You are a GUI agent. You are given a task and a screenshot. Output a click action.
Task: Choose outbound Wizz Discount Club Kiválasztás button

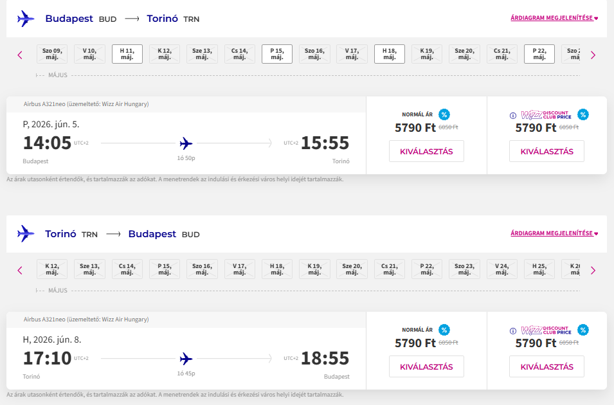546,152
